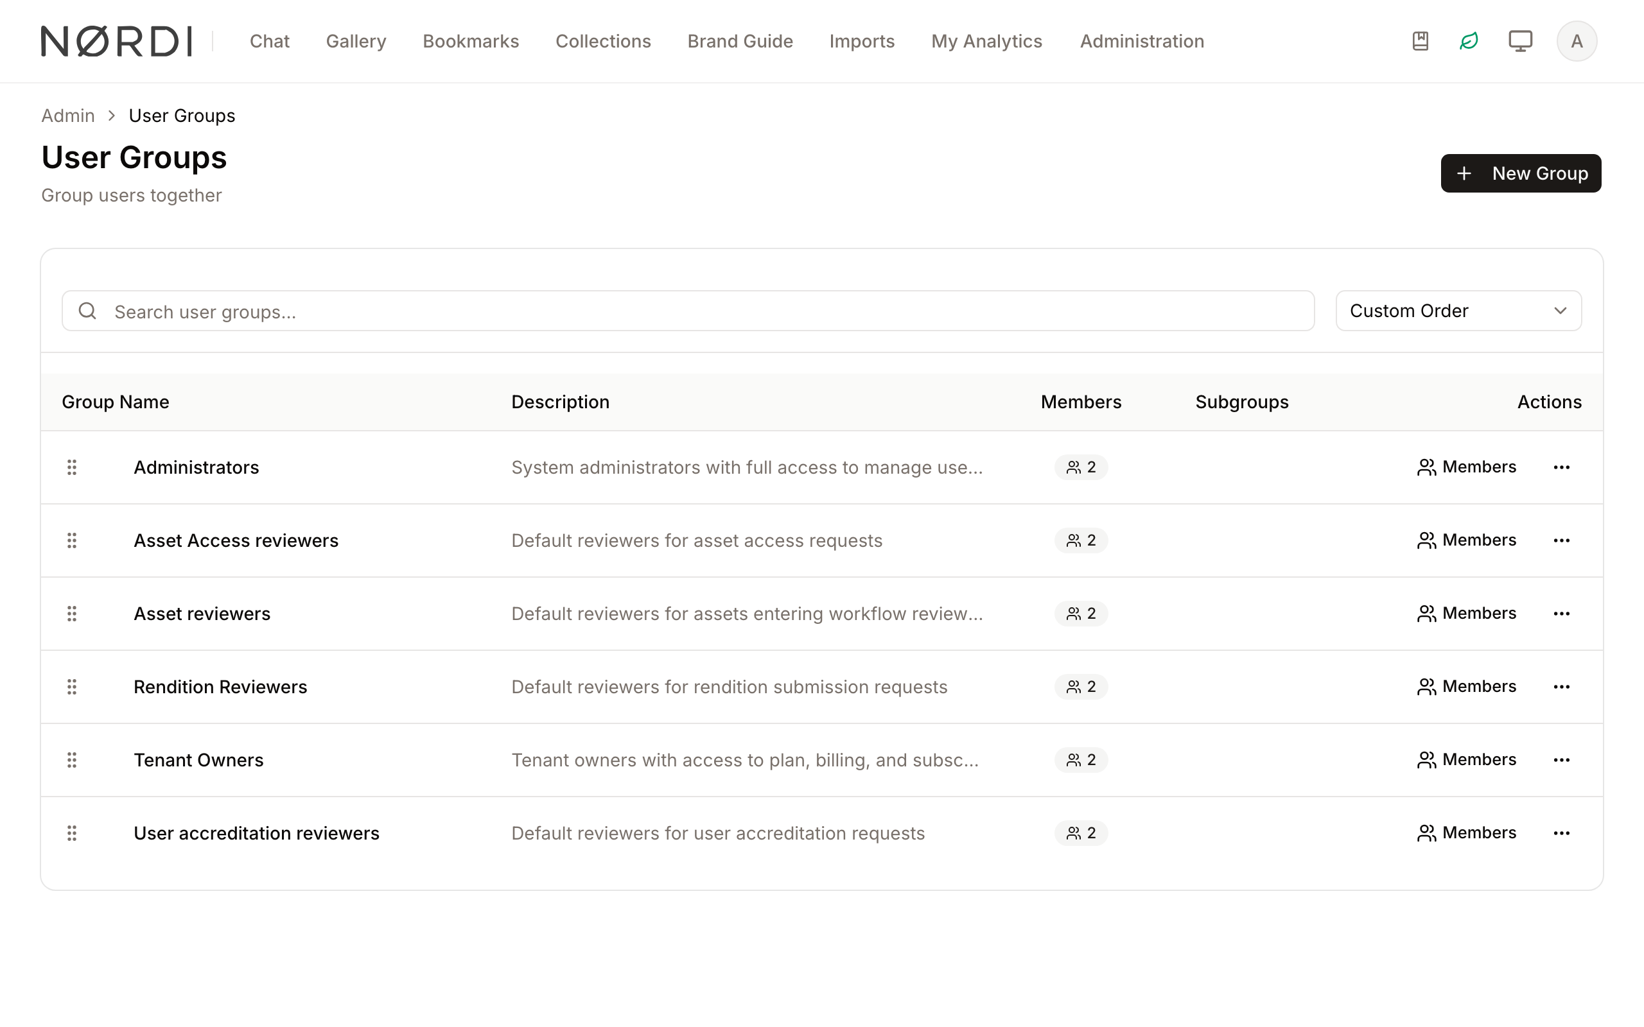Open more actions for Rendition Reviewers
The height and width of the screenshot is (1027, 1644).
pos(1561,687)
